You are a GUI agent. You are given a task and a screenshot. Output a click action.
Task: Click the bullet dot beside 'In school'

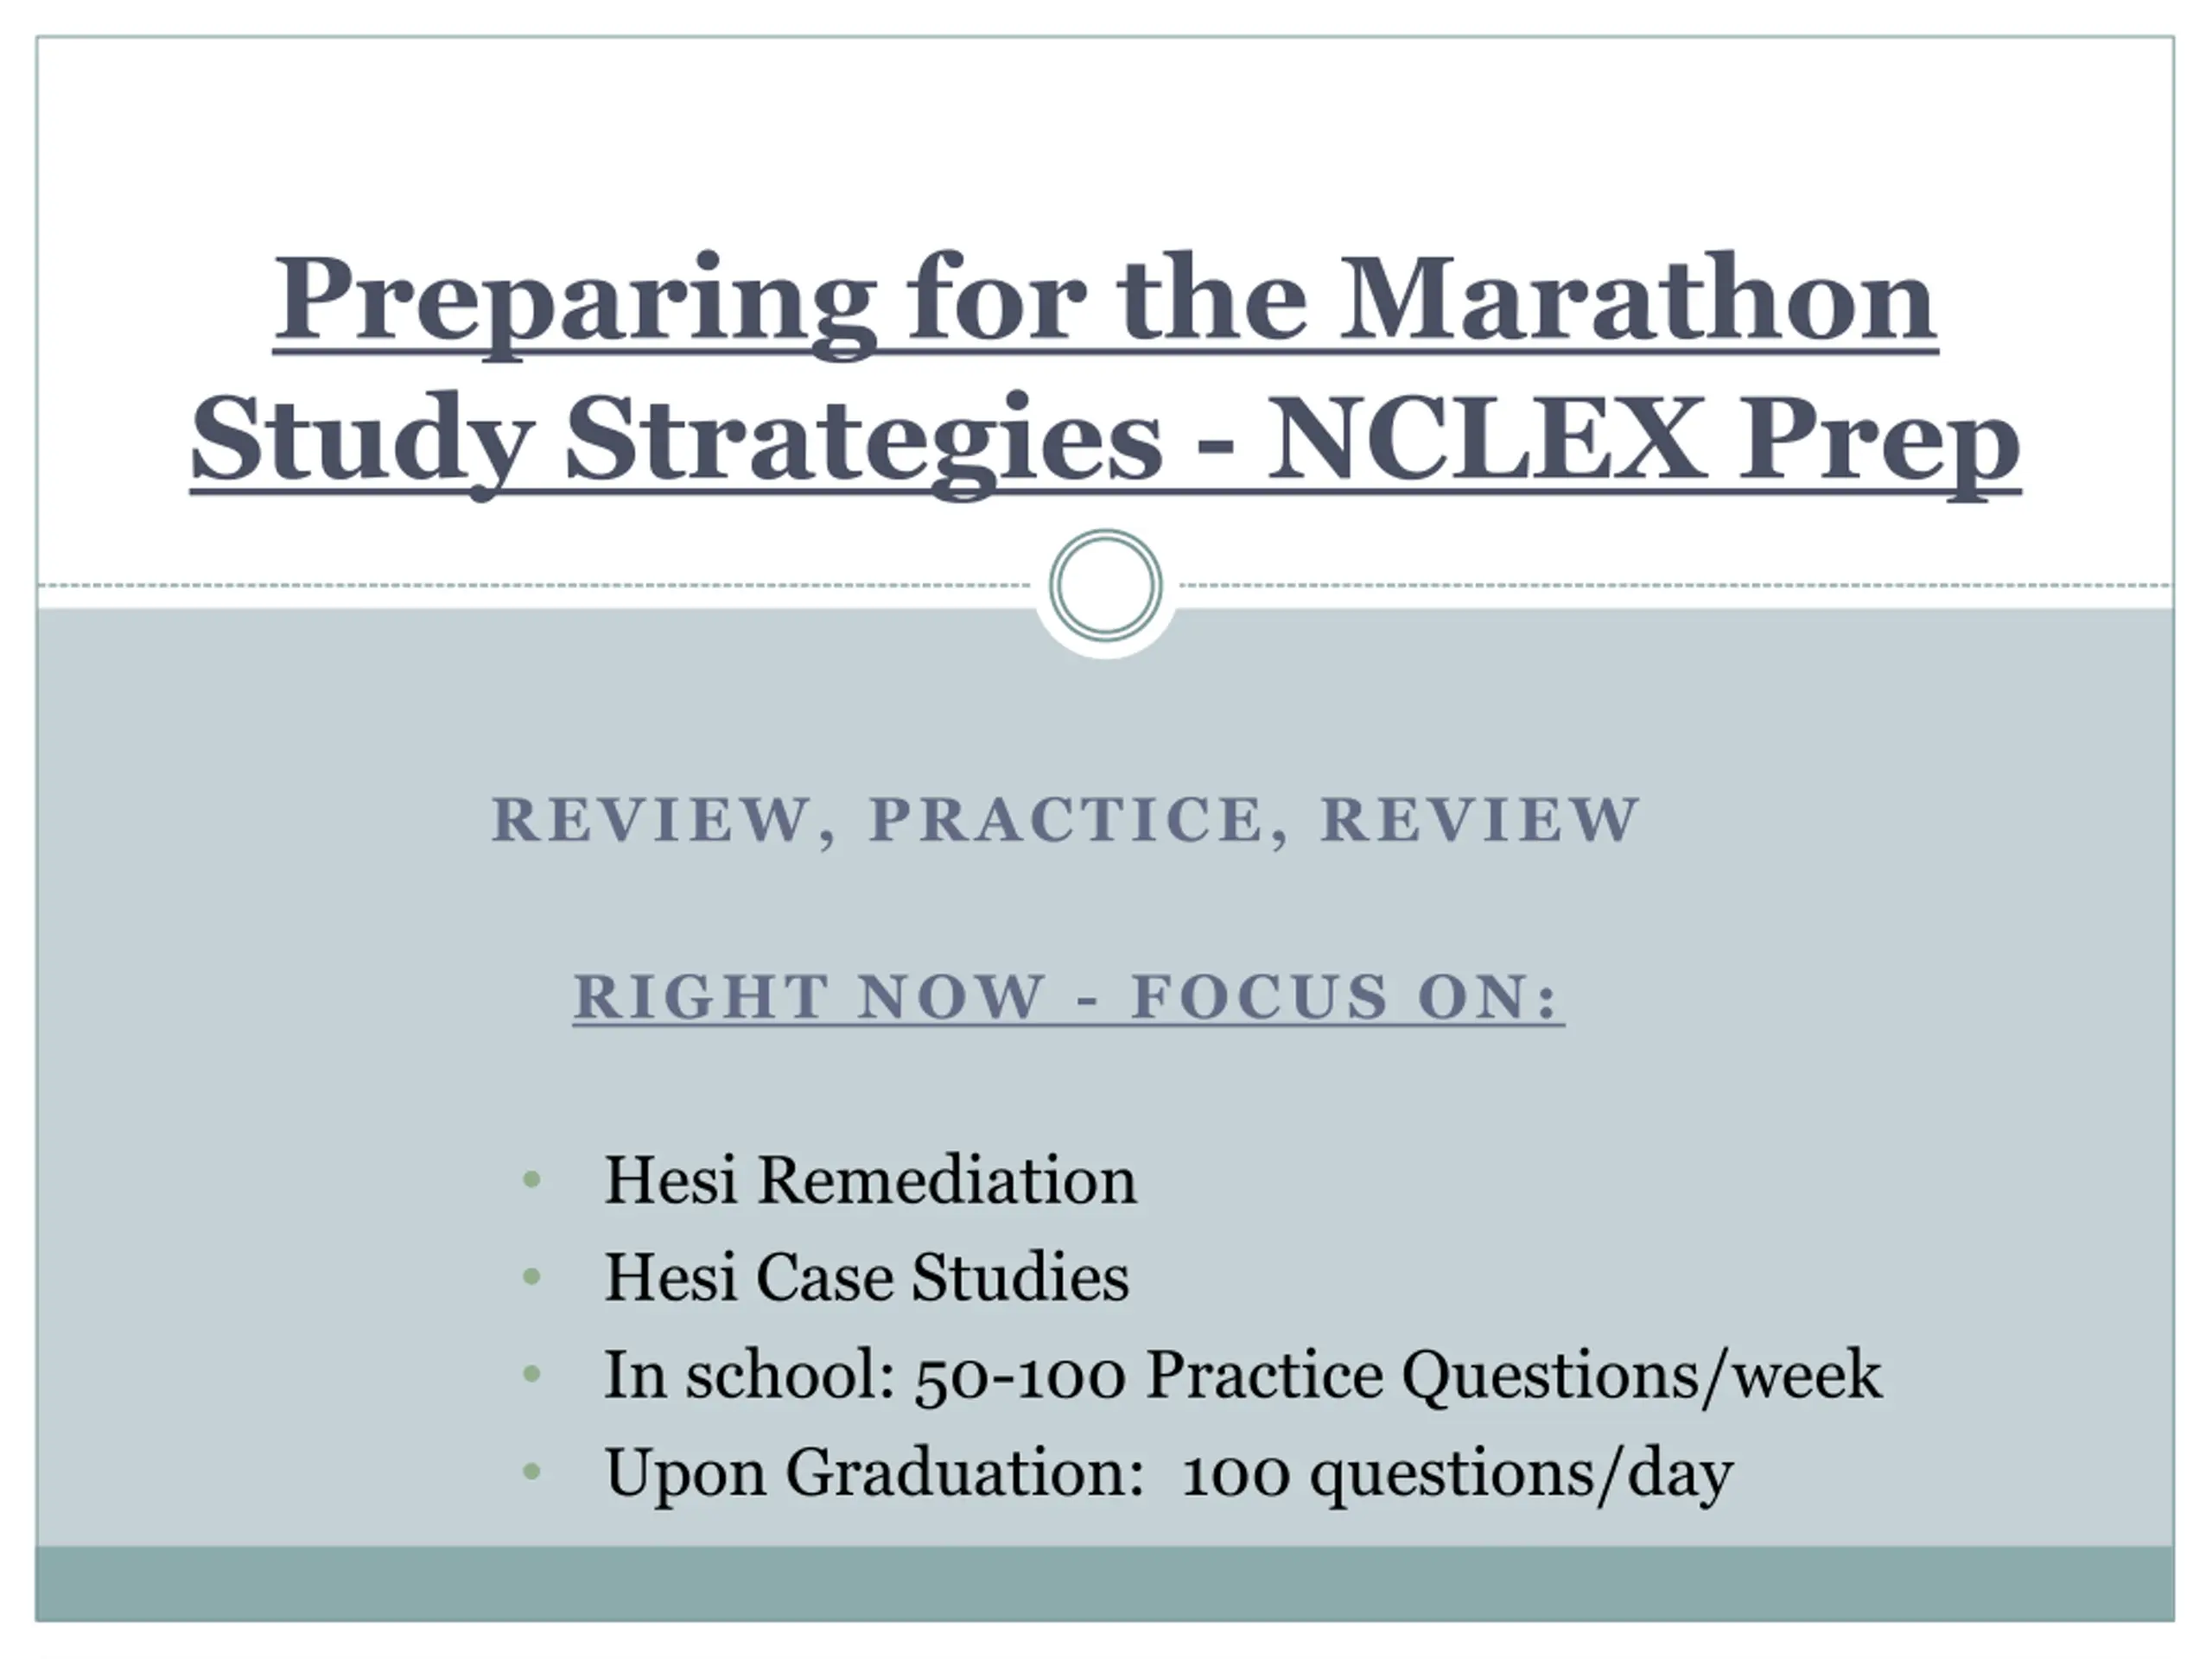(532, 1375)
